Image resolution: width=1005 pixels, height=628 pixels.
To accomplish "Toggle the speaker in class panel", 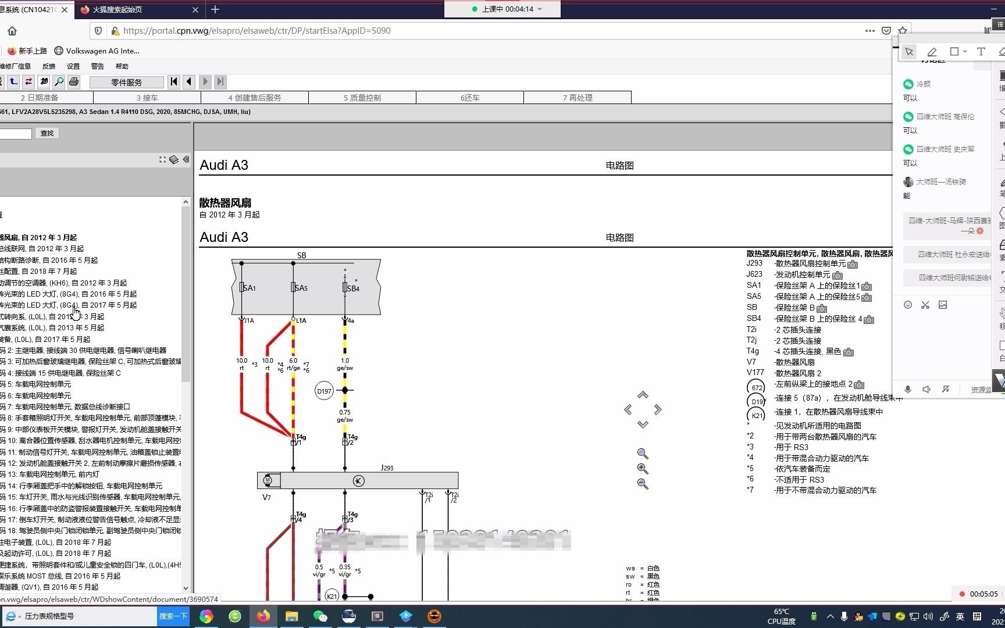I will coord(926,390).
